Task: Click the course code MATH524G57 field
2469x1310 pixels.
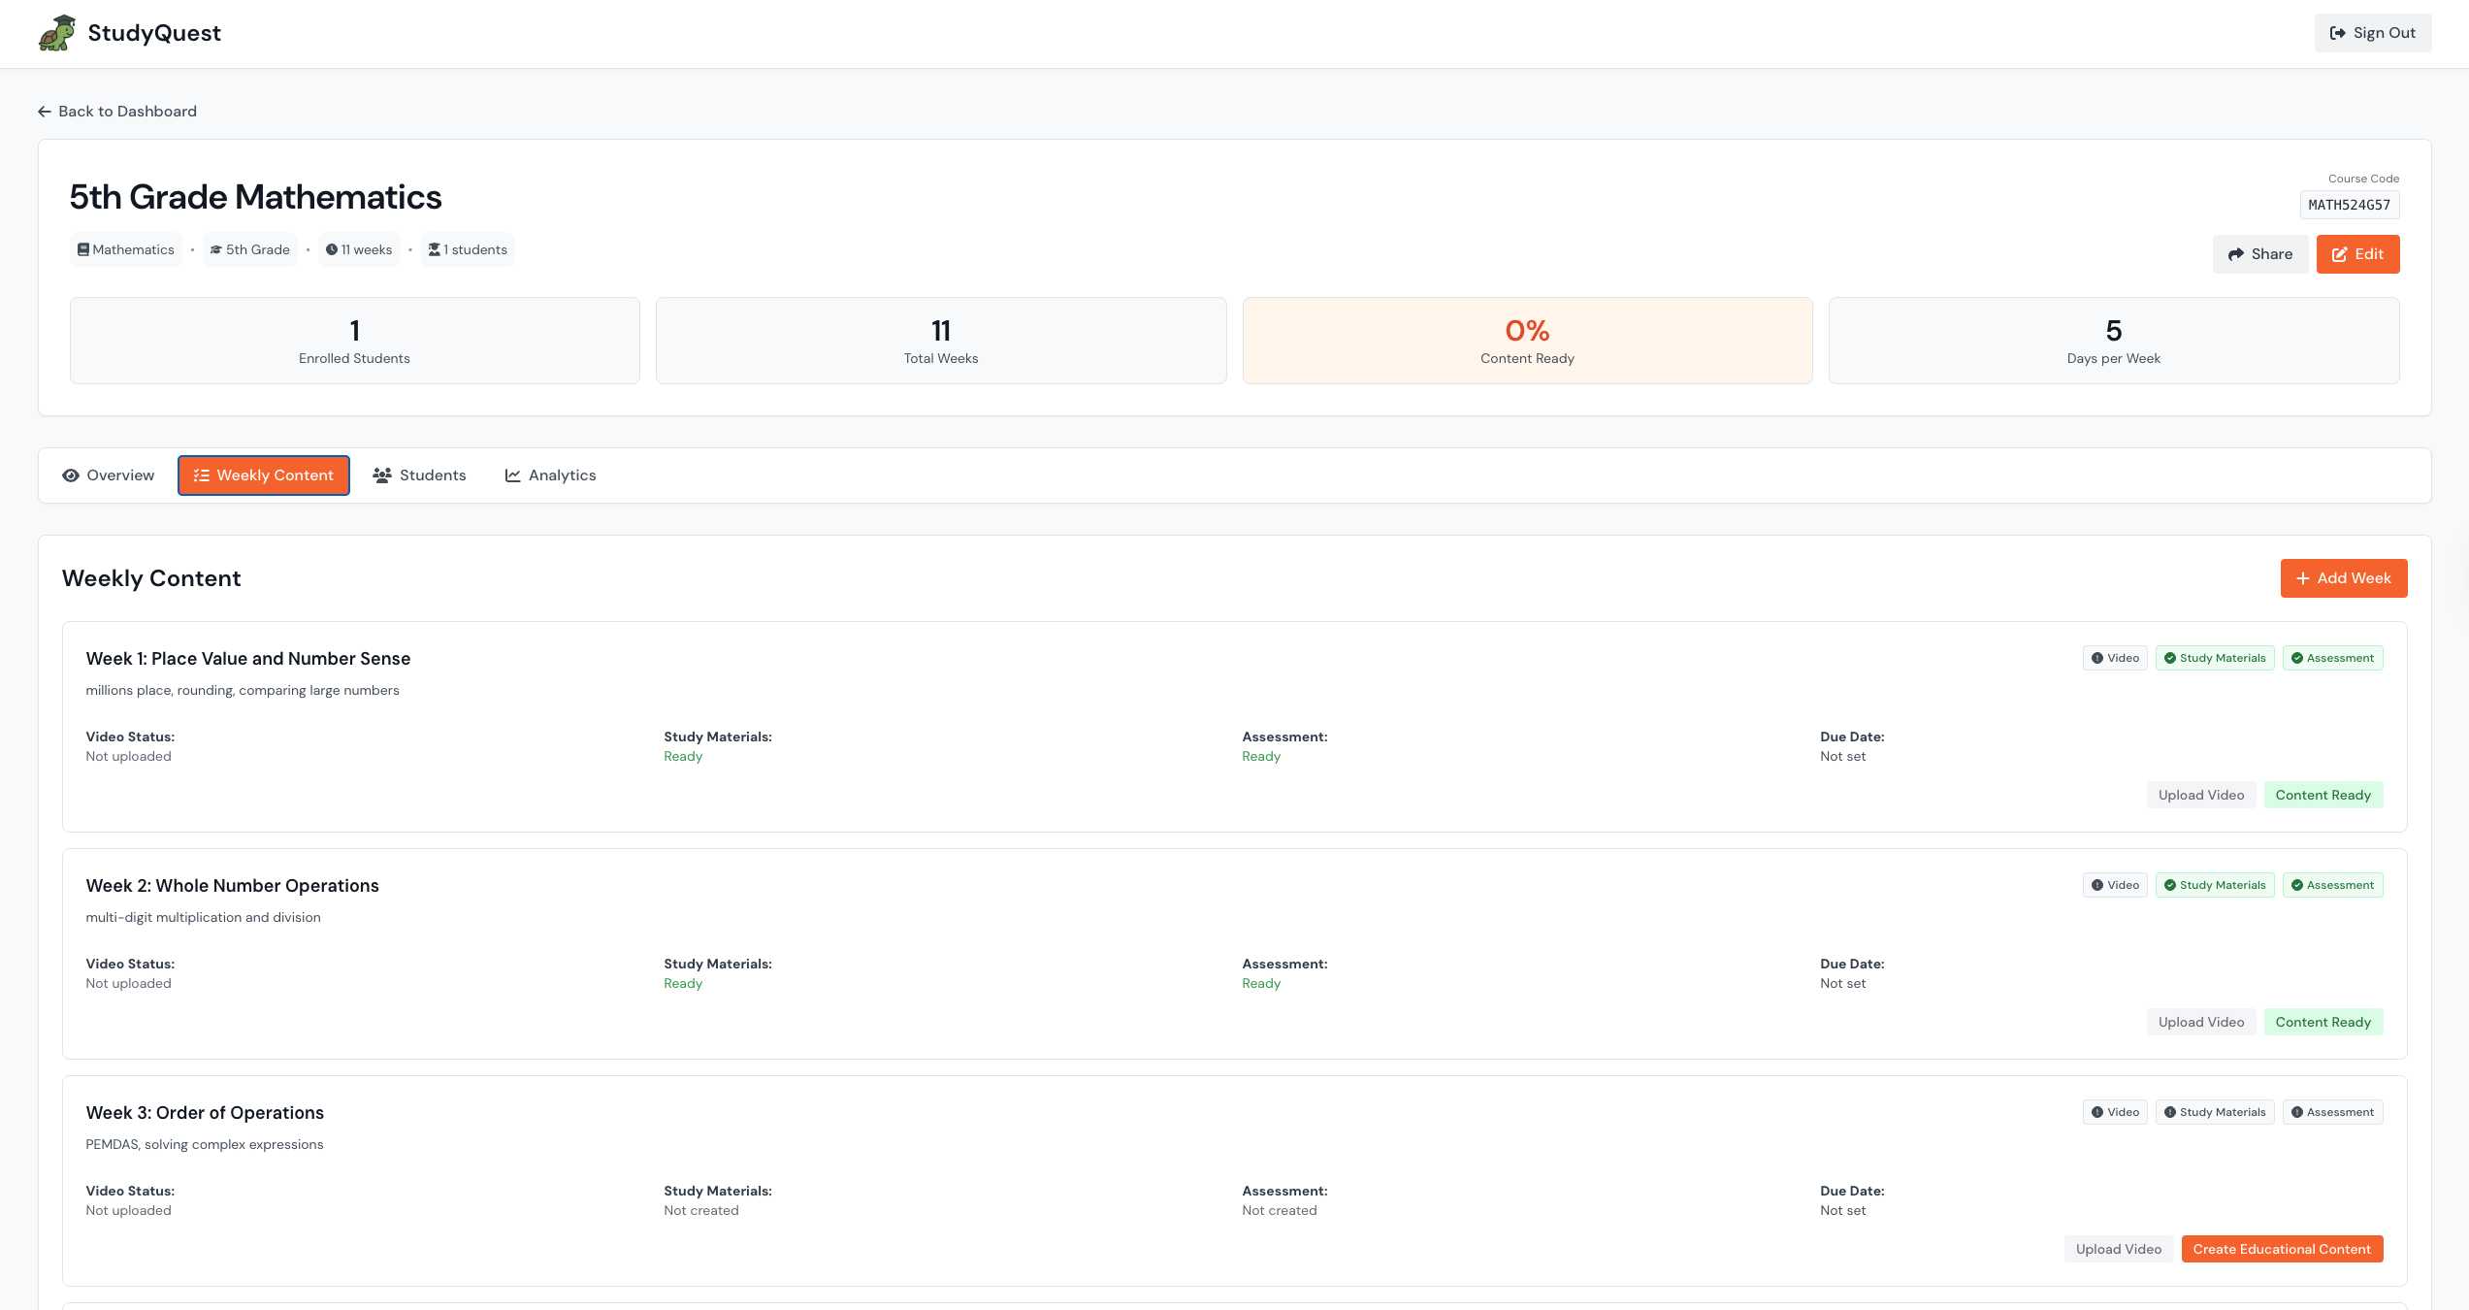Action: (2349, 205)
